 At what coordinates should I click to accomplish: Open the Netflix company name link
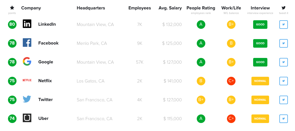tap(45, 81)
